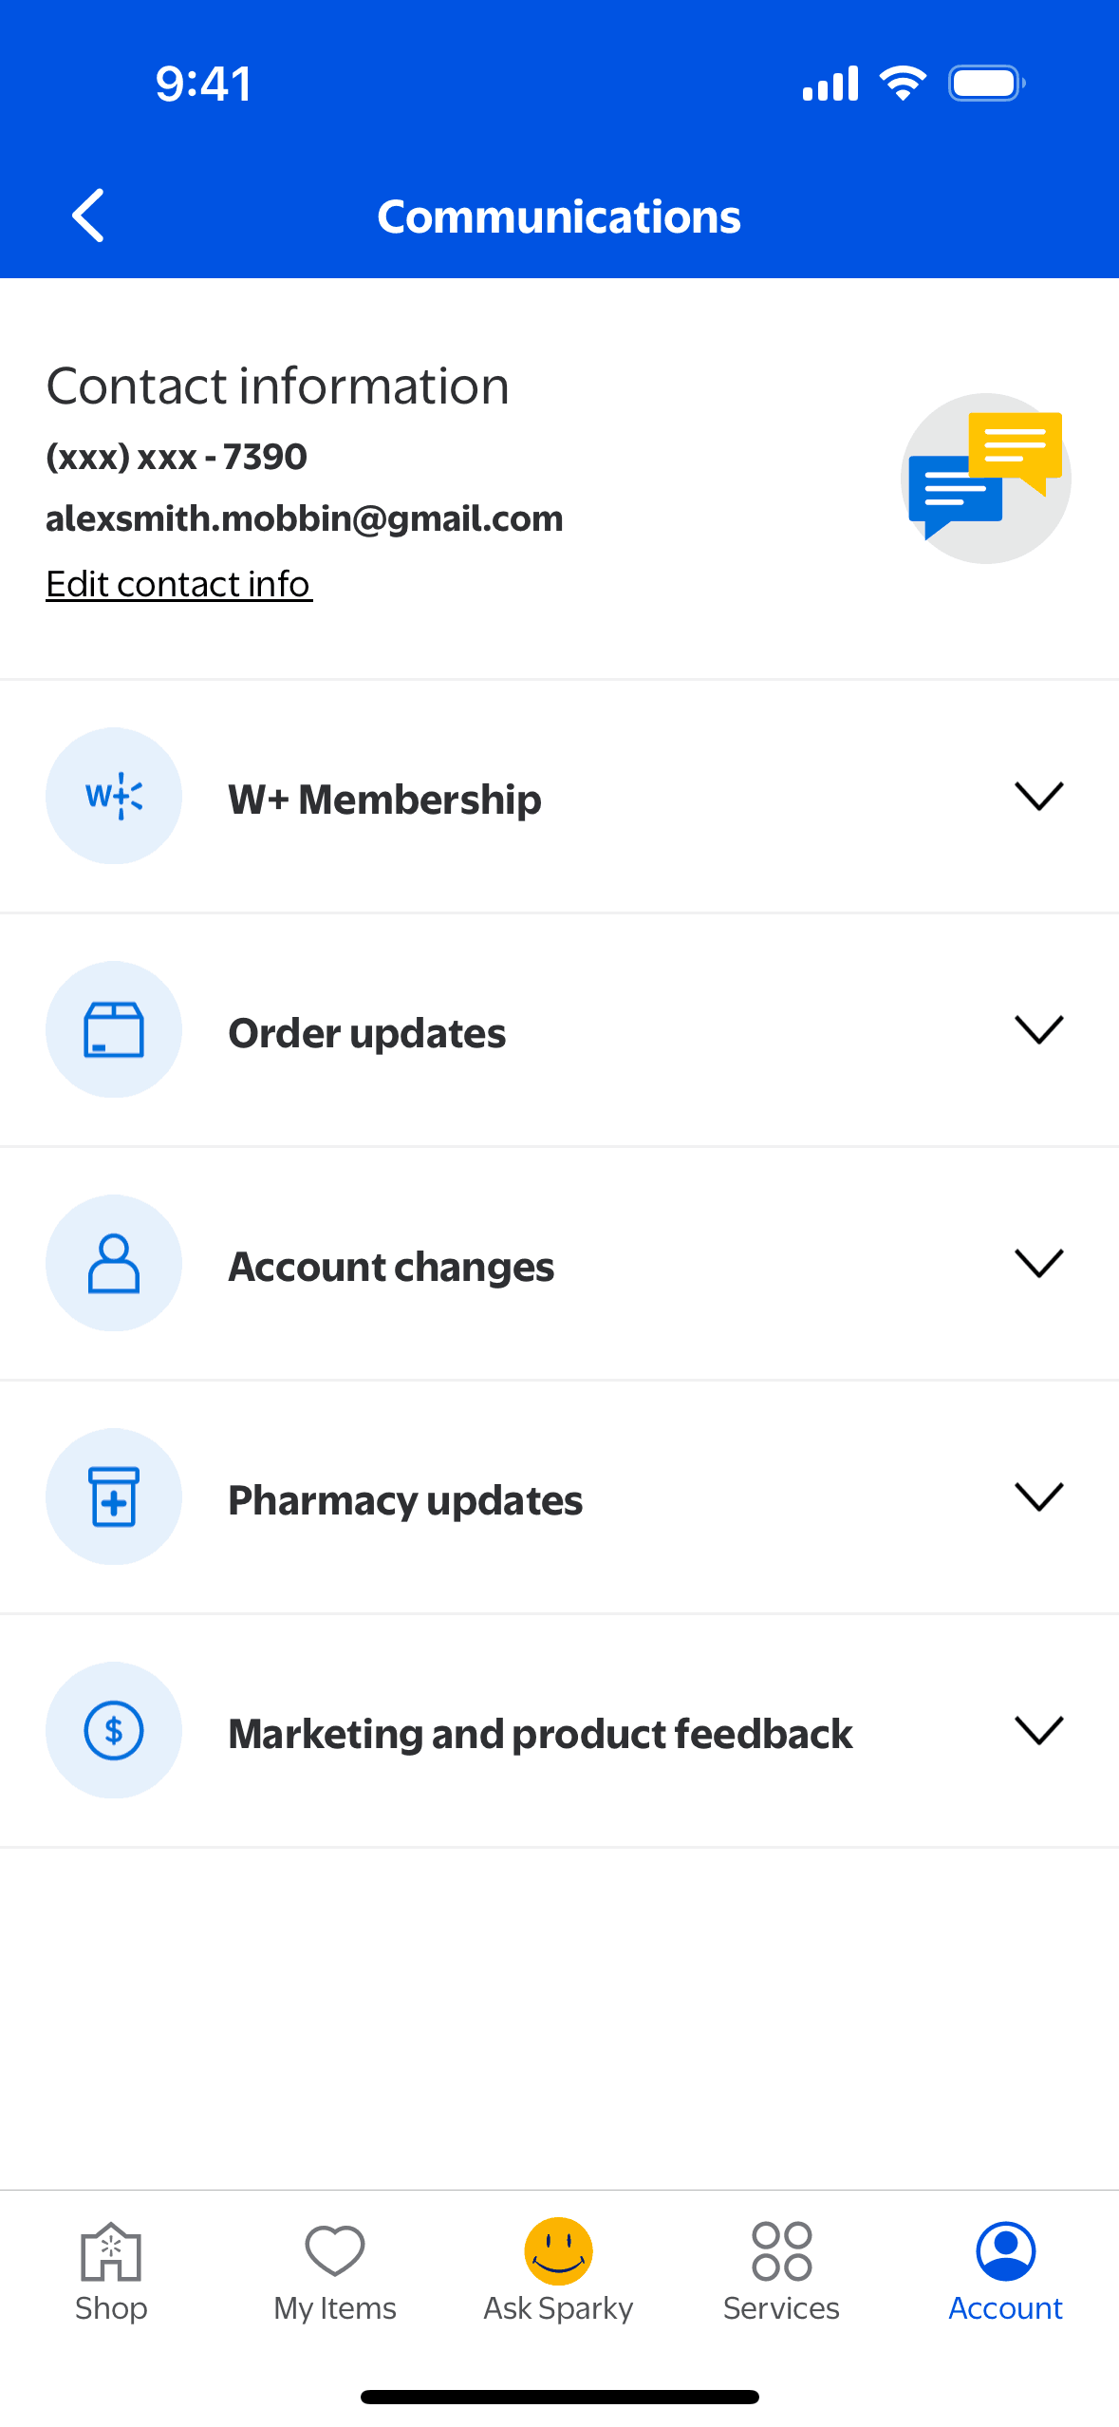Expand the Order updates chevron

click(x=1038, y=1029)
